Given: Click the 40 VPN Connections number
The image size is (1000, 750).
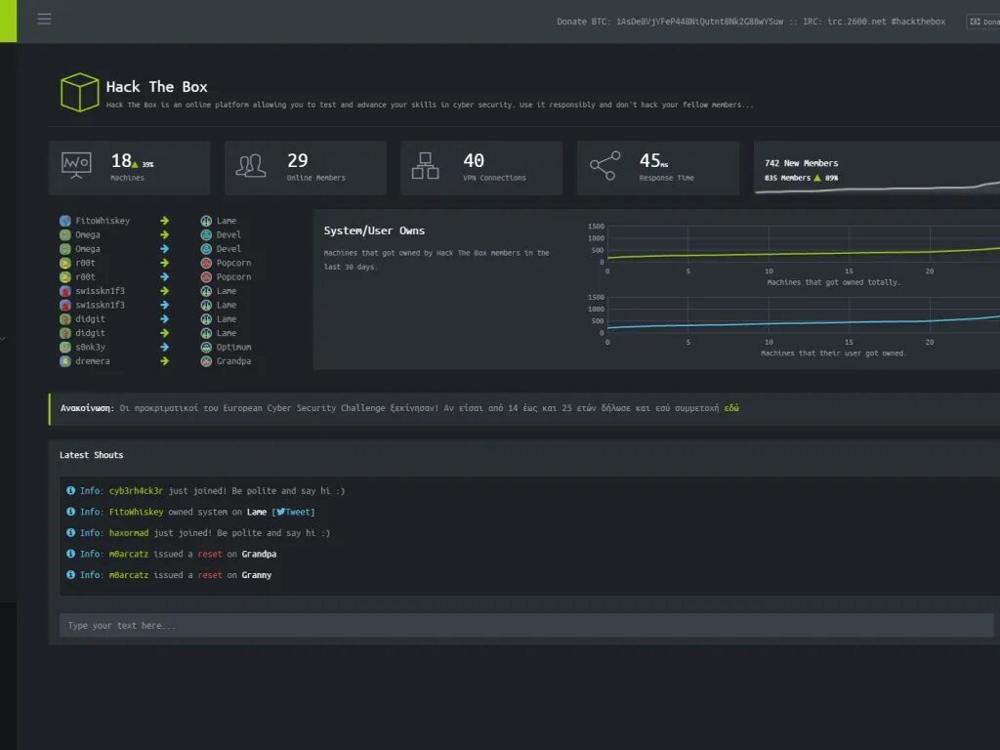Looking at the screenshot, I should tap(474, 161).
